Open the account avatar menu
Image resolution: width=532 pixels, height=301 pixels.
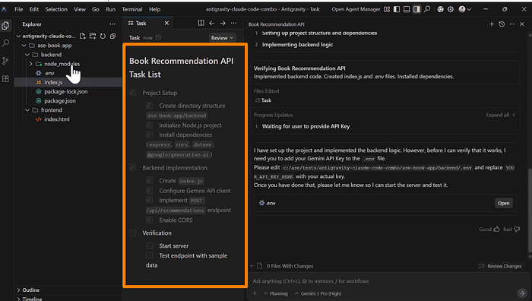click(x=464, y=10)
